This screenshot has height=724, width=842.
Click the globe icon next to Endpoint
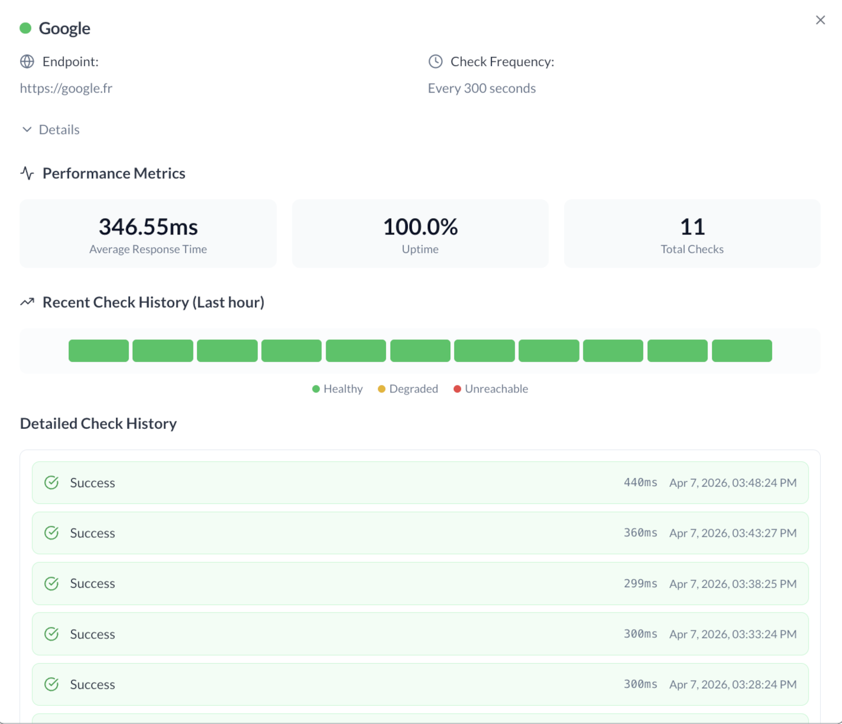[x=27, y=61]
